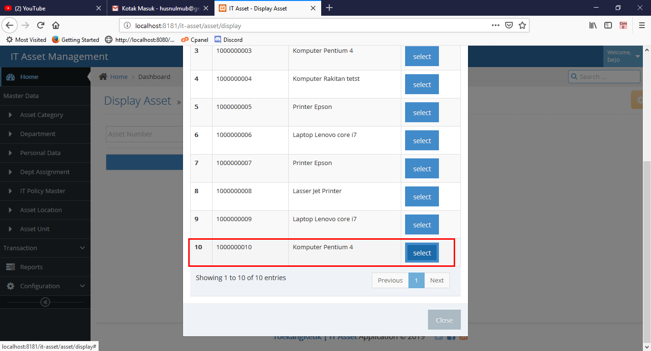The width and height of the screenshot is (651, 351).
Task: Open the Reports section via its icon
Action: (10, 267)
